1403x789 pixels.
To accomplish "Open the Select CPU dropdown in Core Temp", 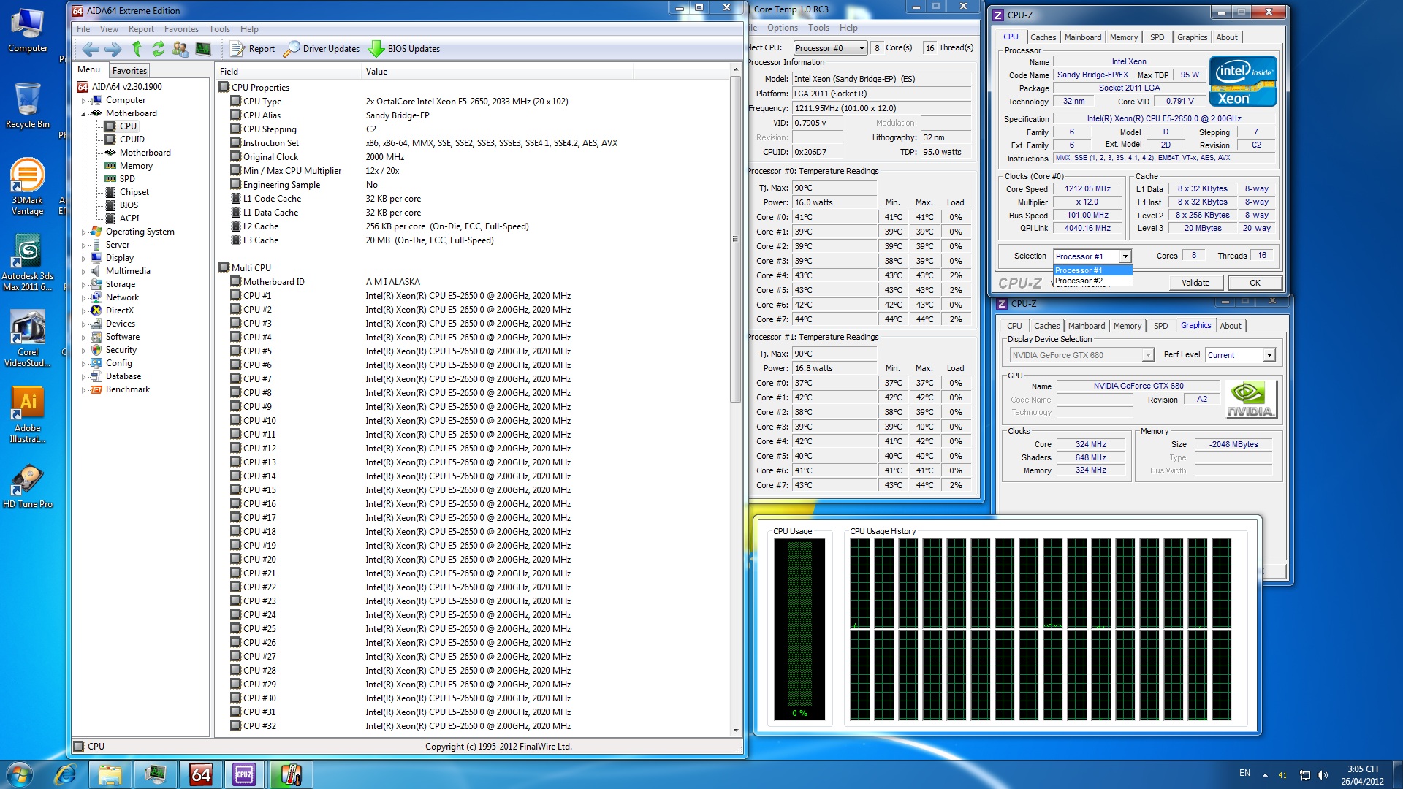I will click(x=830, y=48).
